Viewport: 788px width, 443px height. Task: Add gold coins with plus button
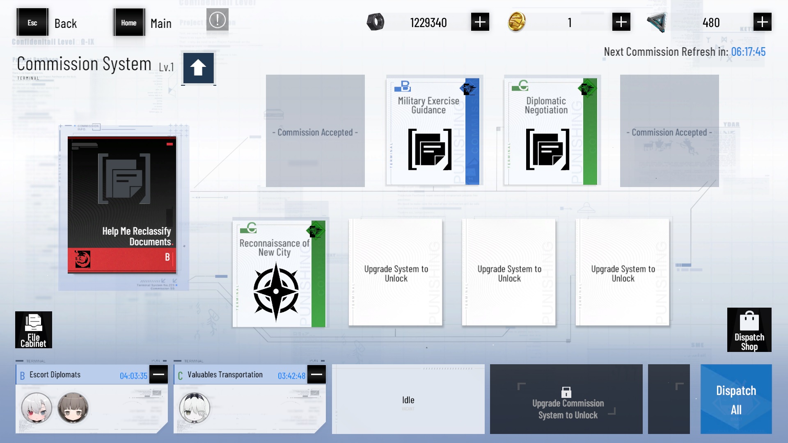pyautogui.click(x=621, y=22)
